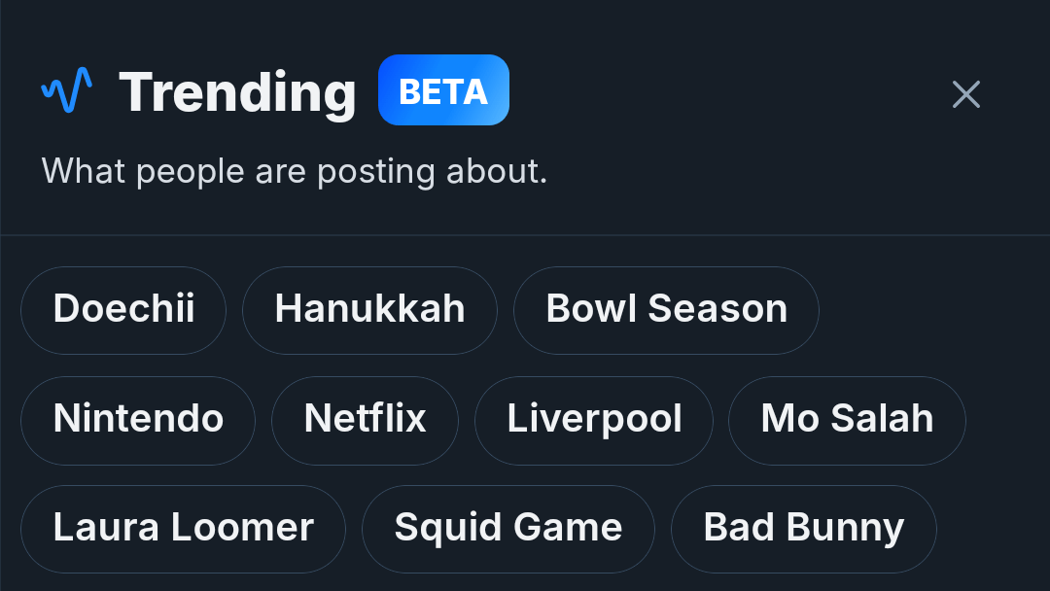Tap the Bad Bunny topic pill

(x=803, y=529)
